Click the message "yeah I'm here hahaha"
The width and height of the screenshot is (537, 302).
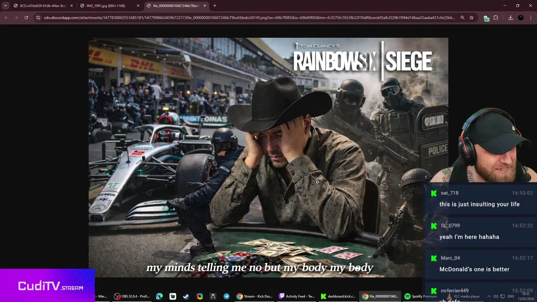[469, 237]
